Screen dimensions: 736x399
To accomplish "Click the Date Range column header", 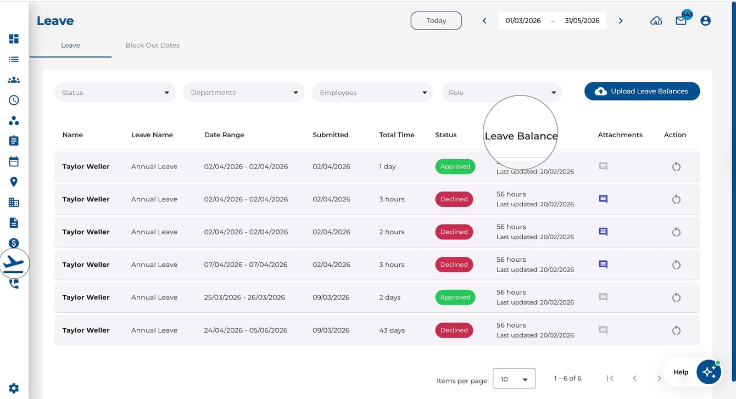I will [224, 135].
